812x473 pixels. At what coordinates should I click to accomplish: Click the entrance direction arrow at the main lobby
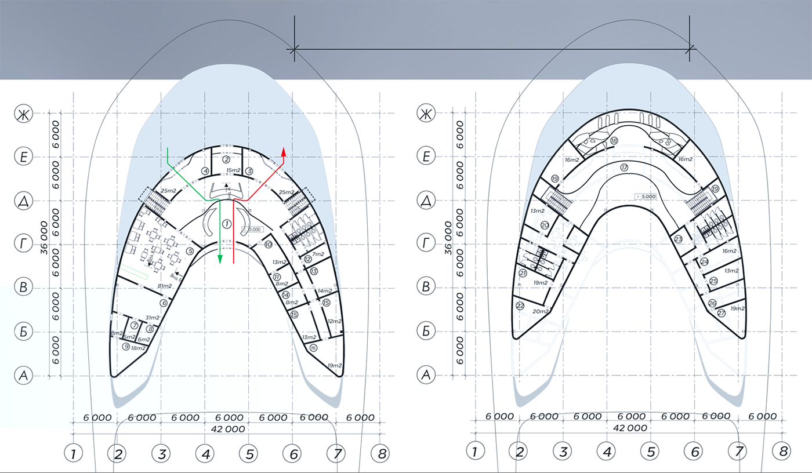click(x=226, y=185)
